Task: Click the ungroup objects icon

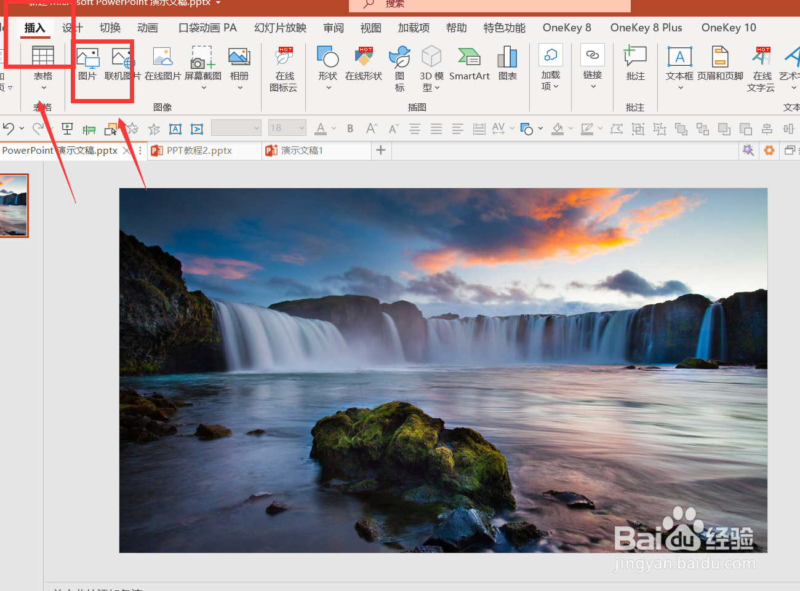Action: point(660,129)
